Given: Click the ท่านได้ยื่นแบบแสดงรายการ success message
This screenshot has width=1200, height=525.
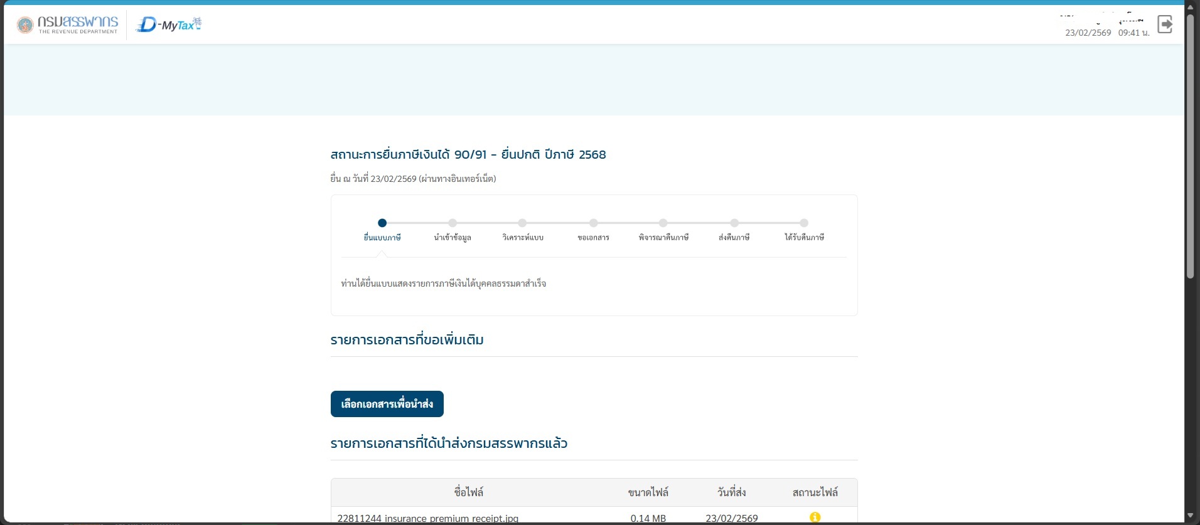Looking at the screenshot, I should (x=444, y=284).
